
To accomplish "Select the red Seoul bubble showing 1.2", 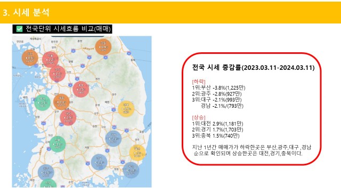I will [x=51, y=59].
